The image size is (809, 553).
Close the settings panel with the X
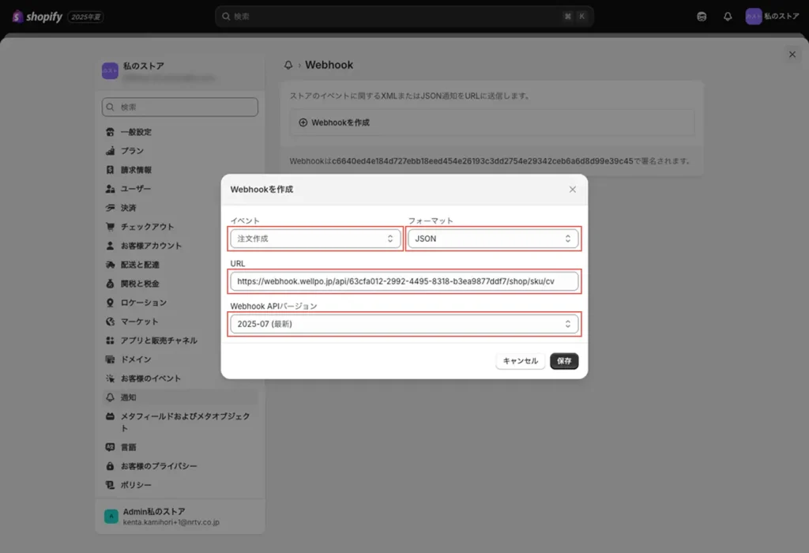coord(792,55)
